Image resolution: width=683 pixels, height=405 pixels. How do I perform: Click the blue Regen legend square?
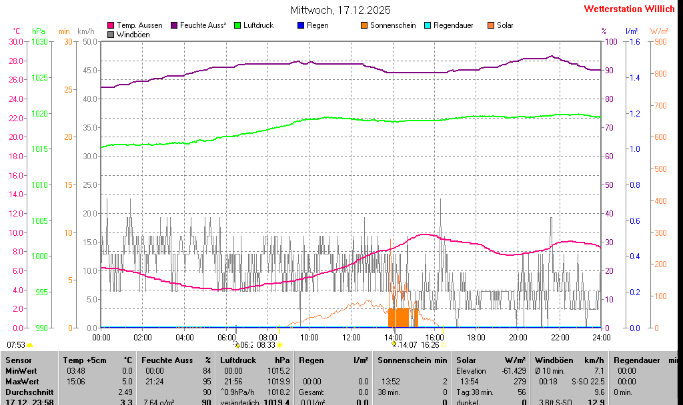[x=301, y=25]
